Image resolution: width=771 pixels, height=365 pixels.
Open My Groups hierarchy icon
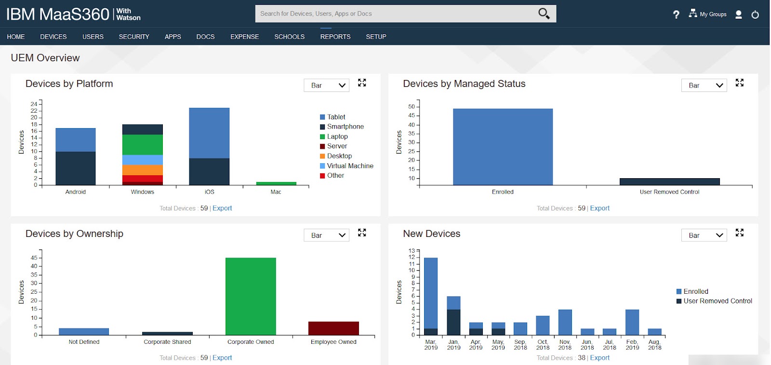click(x=692, y=13)
